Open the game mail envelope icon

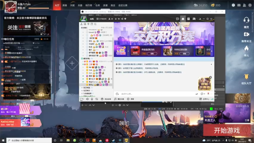tap(239, 5)
